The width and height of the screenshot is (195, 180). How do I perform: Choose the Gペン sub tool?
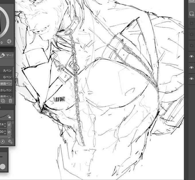pos(6,77)
